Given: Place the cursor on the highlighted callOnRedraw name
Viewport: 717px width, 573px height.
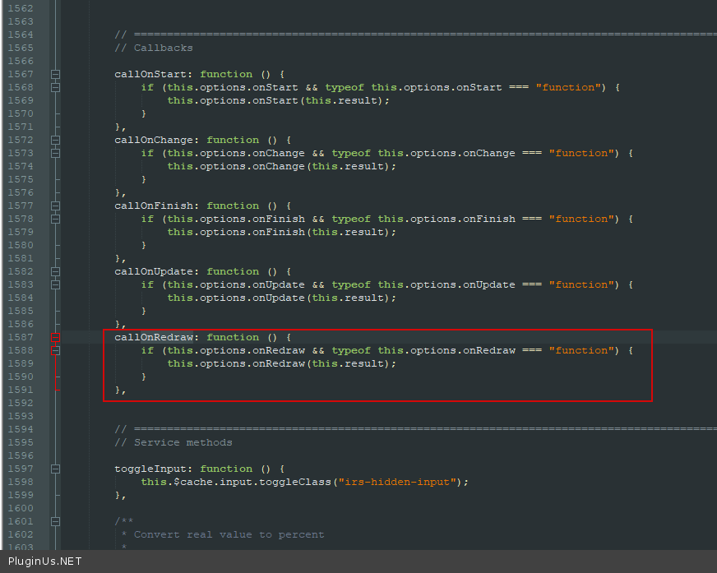Looking at the screenshot, I should (154, 337).
